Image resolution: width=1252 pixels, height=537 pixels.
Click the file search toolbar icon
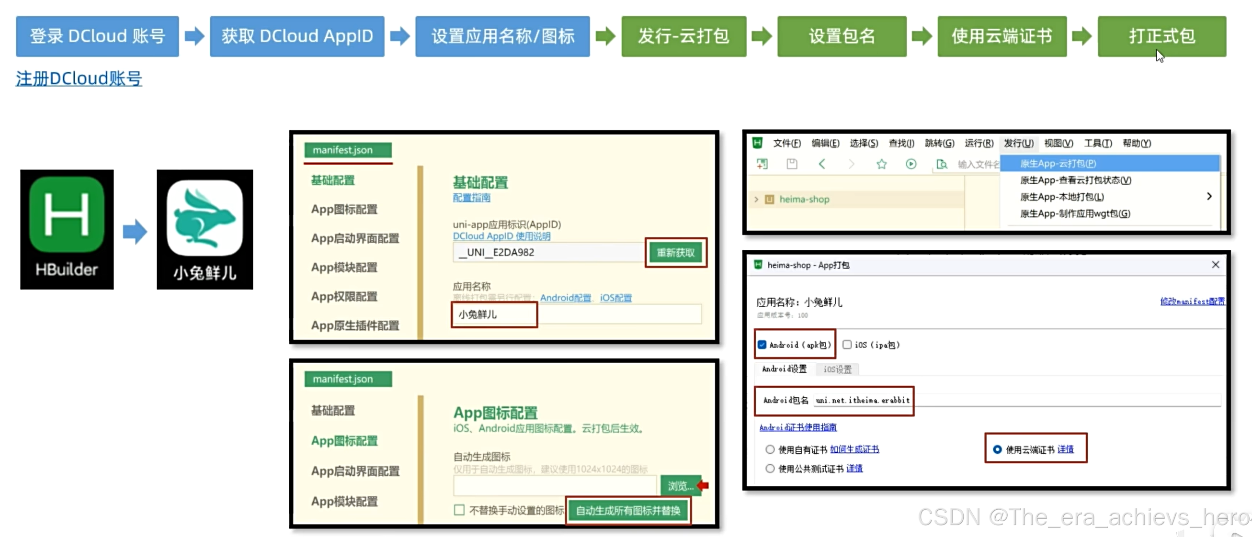point(942,164)
